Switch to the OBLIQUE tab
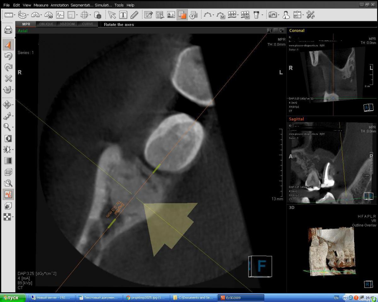 pos(46,24)
